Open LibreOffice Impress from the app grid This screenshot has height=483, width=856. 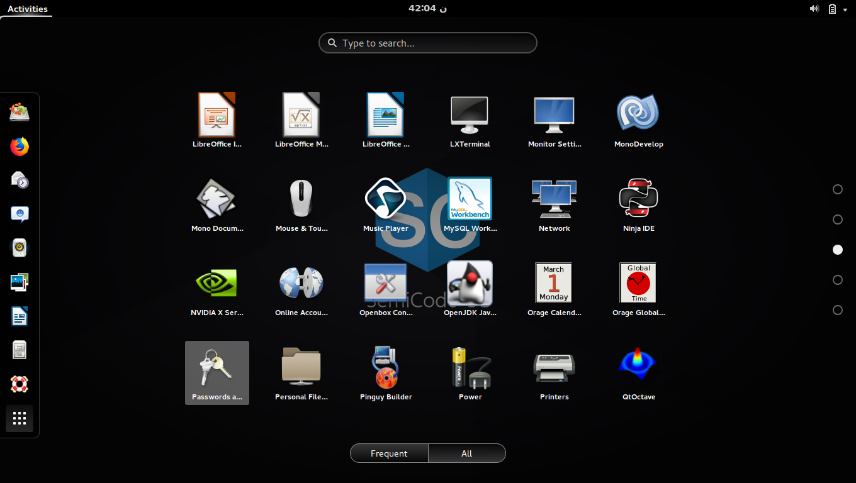pyautogui.click(x=217, y=119)
